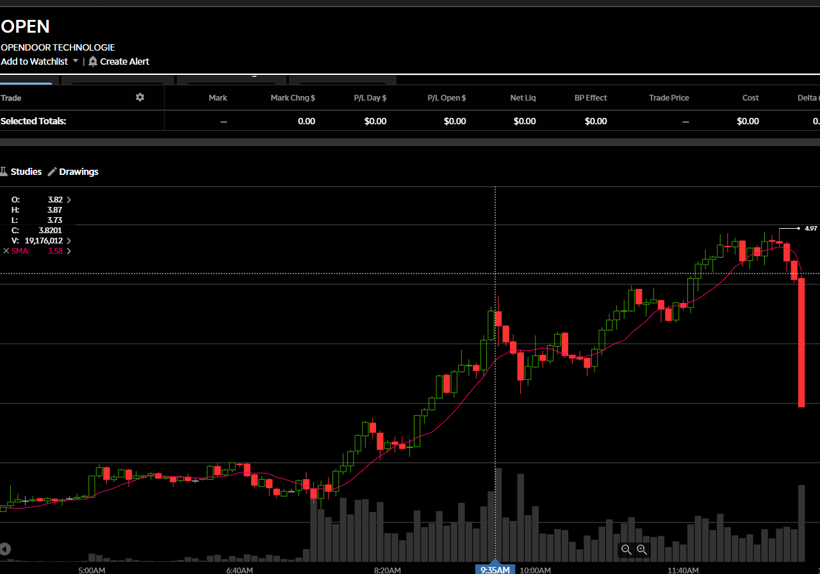Click the 6:40AM time axis label
This screenshot has height=574, width=820.
coord(240,570)
